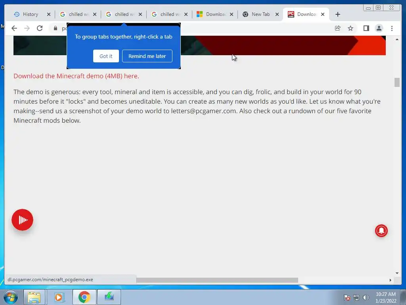Close the third 'chilled w' tab
The image size is (406, 305).
coord(186,14)
